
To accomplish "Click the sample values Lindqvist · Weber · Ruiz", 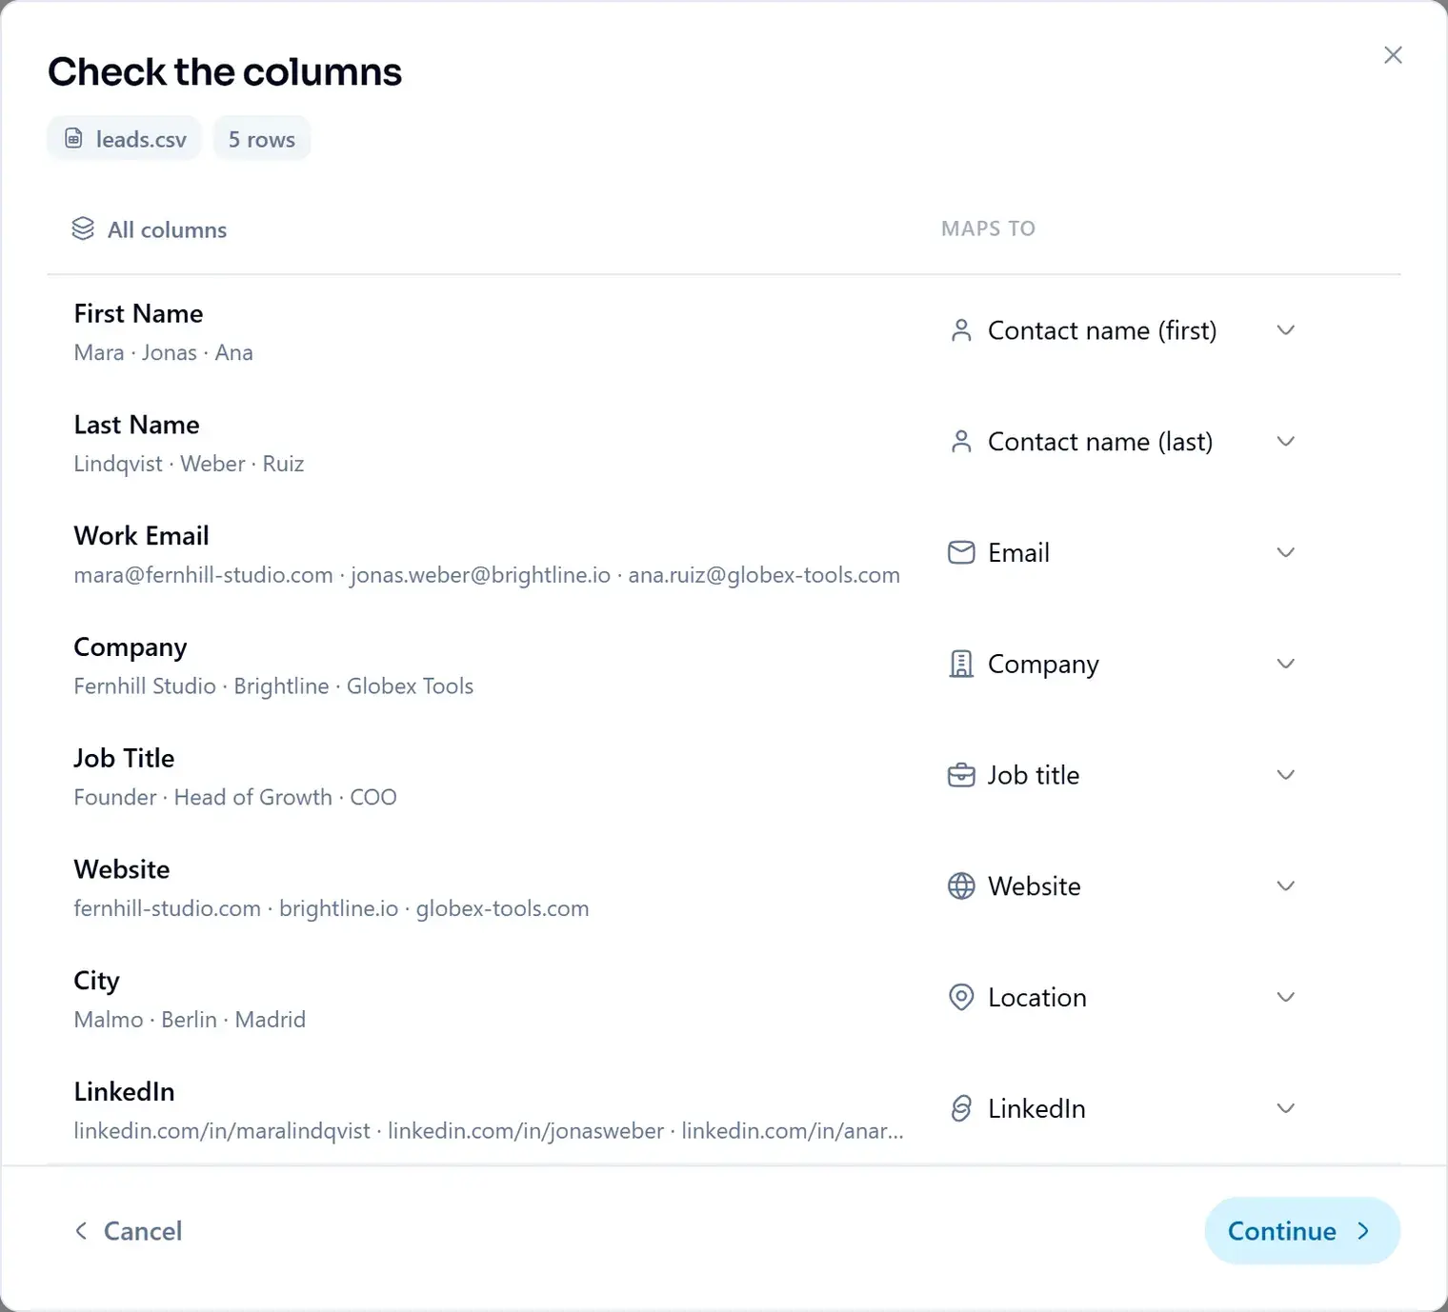I will click(189, 464).
